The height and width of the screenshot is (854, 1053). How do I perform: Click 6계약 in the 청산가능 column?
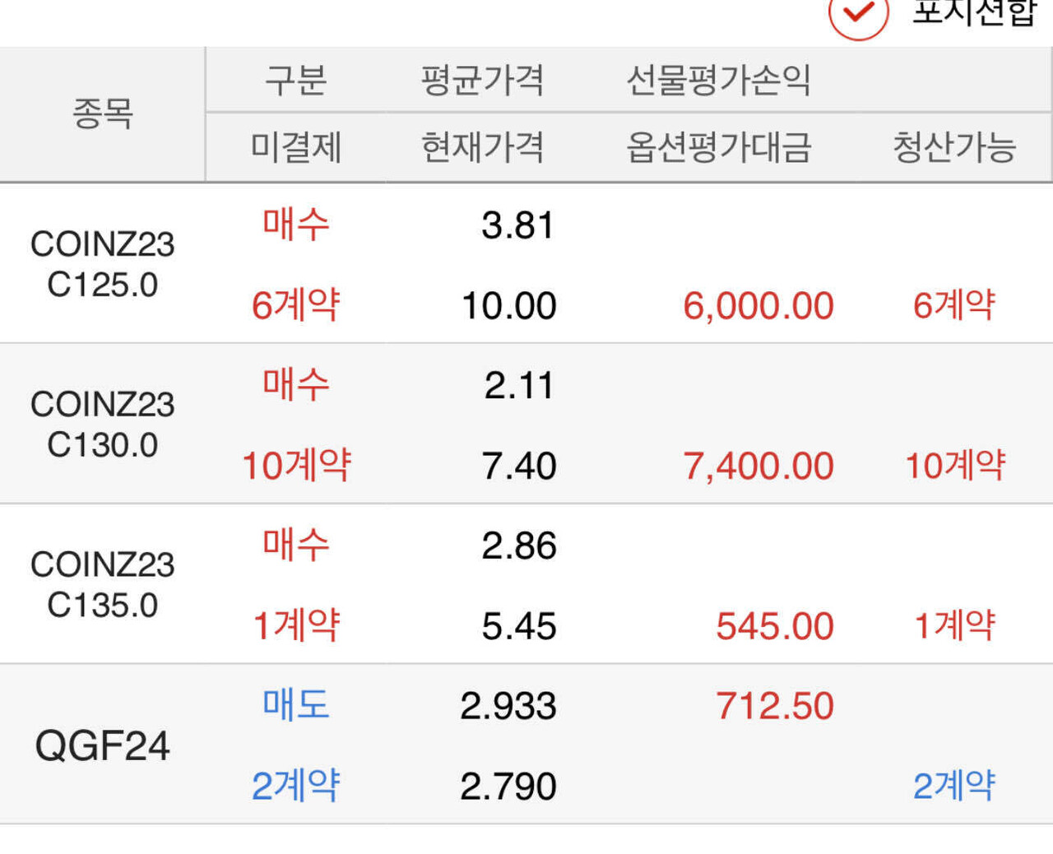click(x=954, y=304)
